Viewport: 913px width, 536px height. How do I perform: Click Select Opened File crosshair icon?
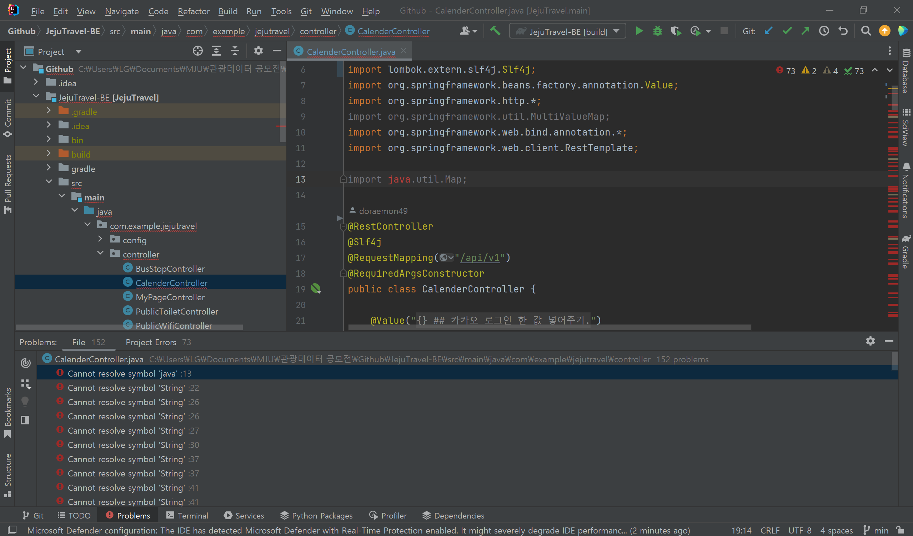(197, 51)
